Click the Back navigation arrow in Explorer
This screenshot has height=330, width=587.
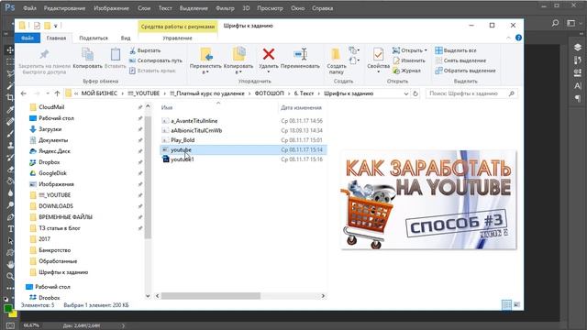point(24,93)
